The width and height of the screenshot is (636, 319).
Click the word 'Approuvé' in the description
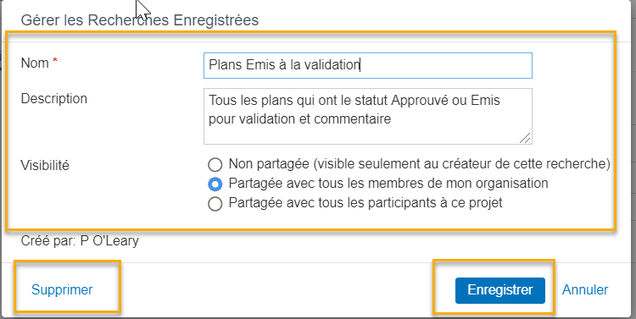[x=420, y=101]
